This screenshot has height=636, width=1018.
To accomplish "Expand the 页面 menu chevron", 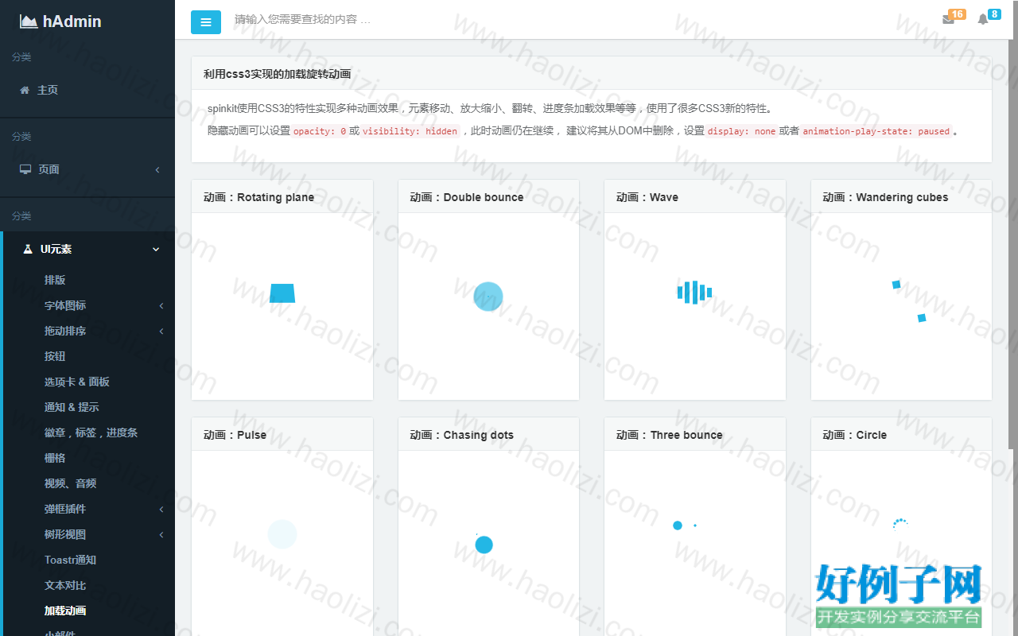I will [x=157, y=169].
